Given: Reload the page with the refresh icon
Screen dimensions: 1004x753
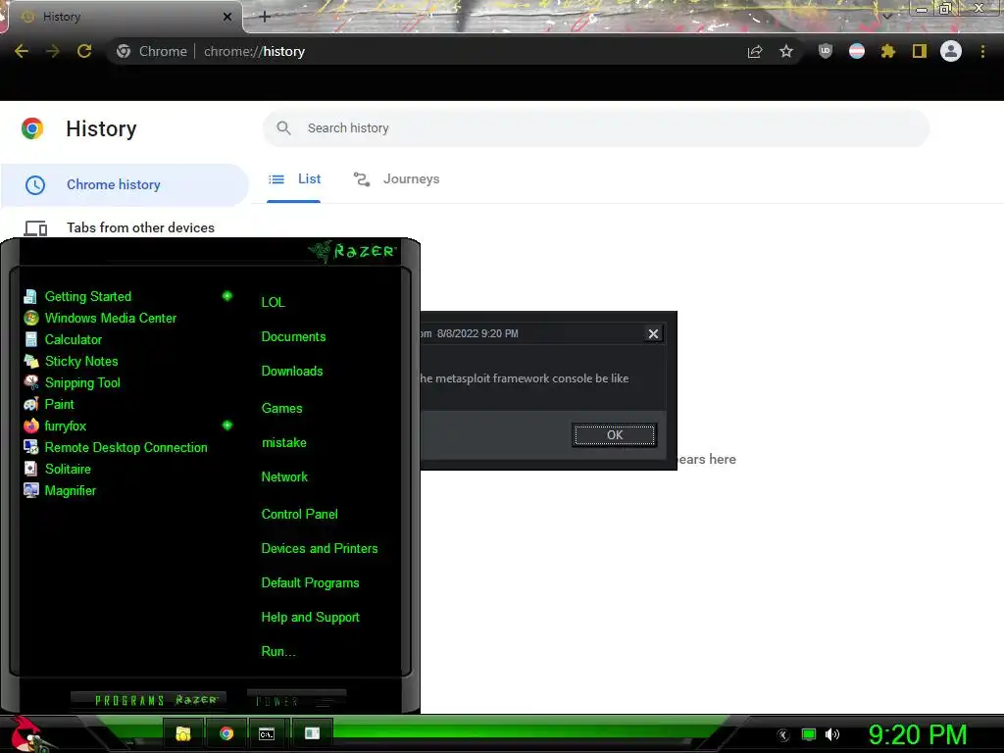Looking at the screenshot, I should (84, 51).
